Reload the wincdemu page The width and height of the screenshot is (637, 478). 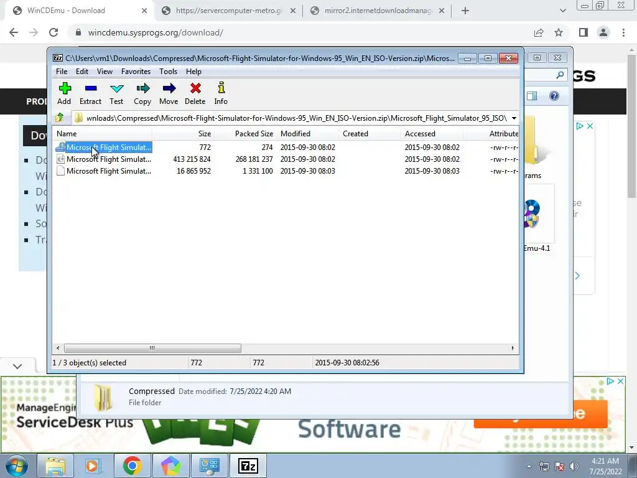click(53, 32)
